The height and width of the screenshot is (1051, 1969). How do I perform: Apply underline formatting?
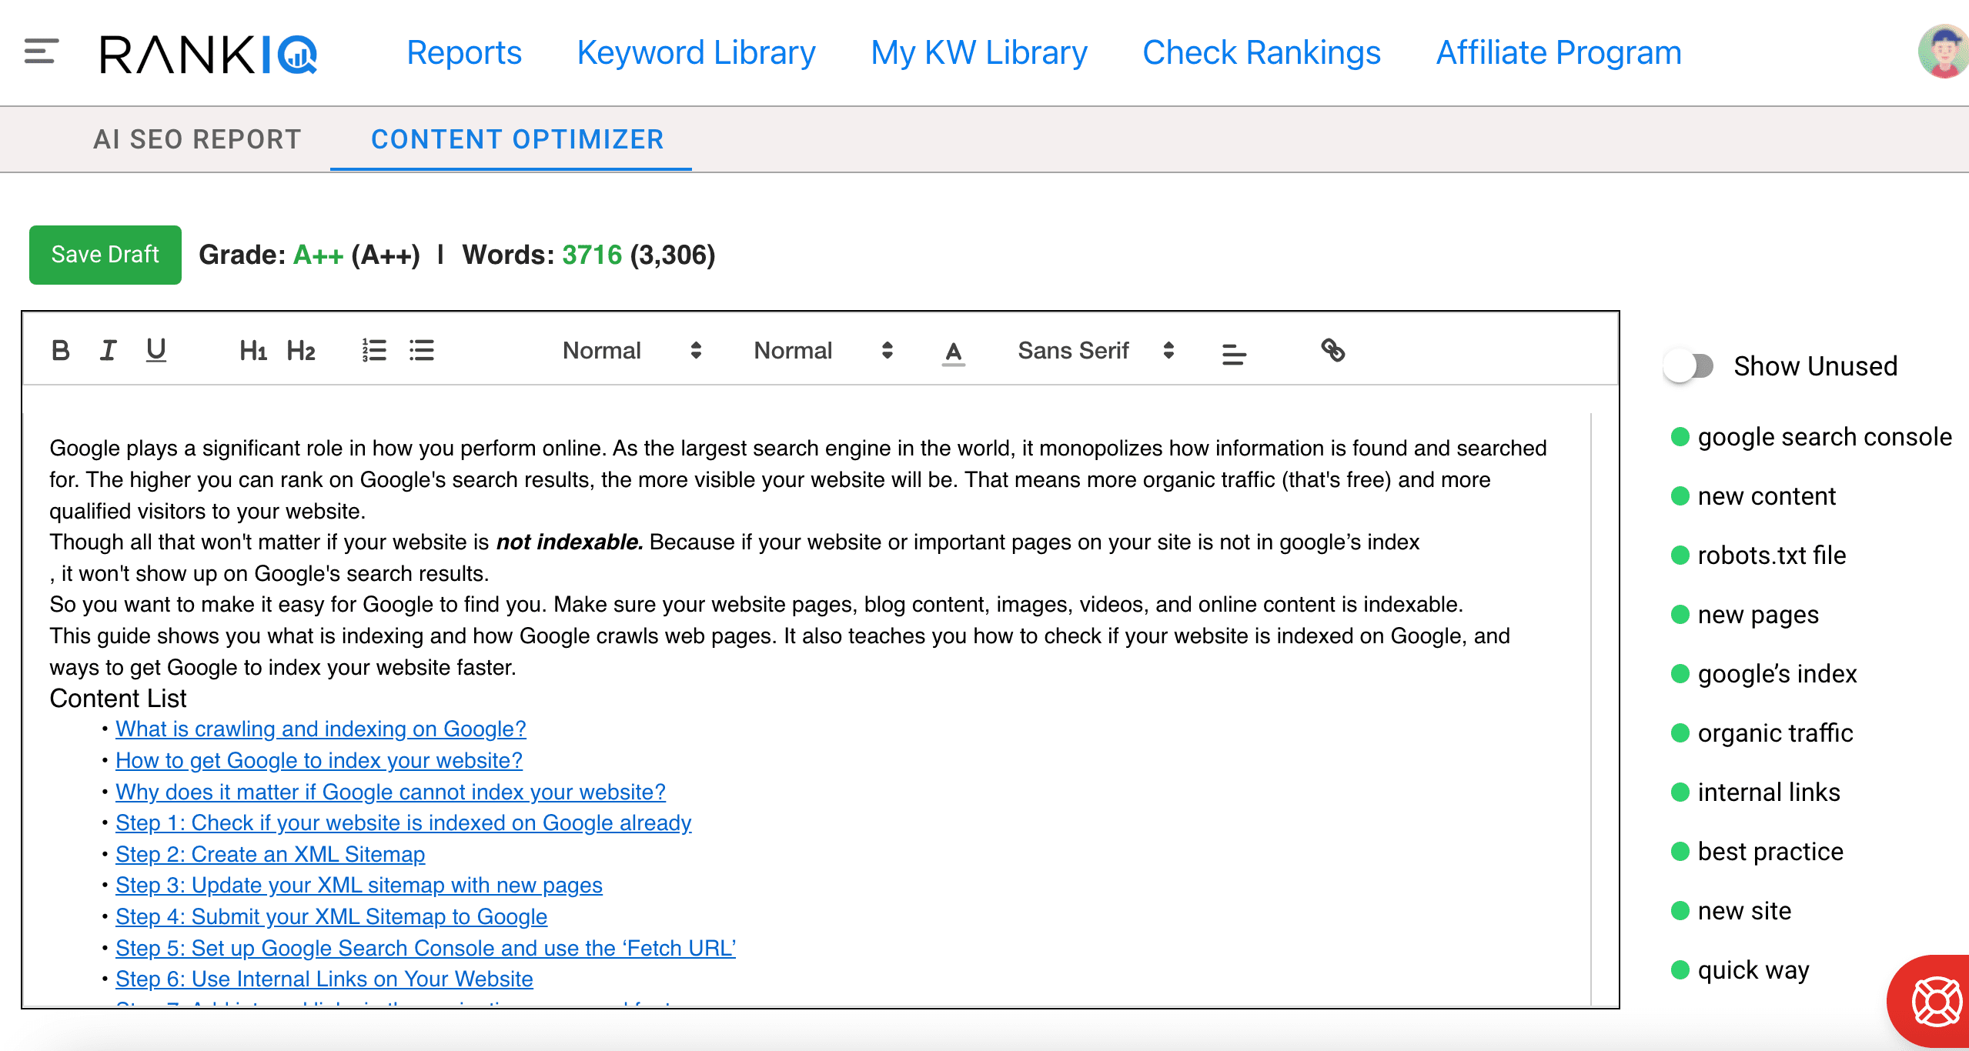(155, 351)
